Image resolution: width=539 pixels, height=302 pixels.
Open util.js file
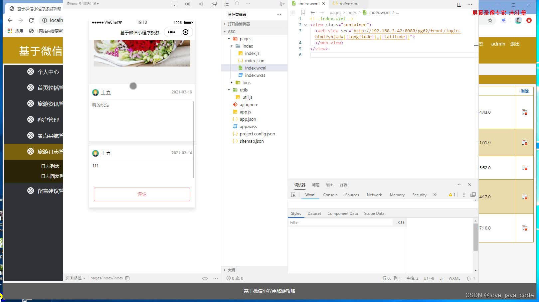coord(247,97)
